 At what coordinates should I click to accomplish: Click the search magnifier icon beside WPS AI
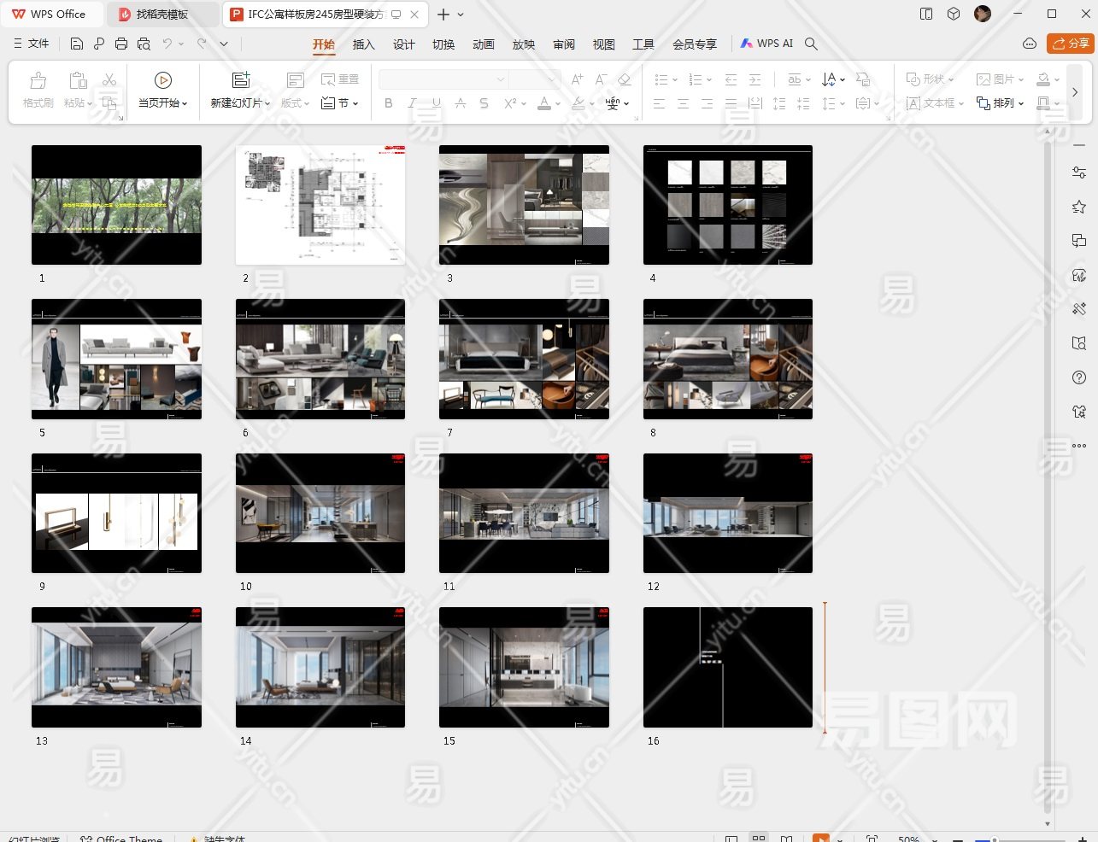(812, 44)
